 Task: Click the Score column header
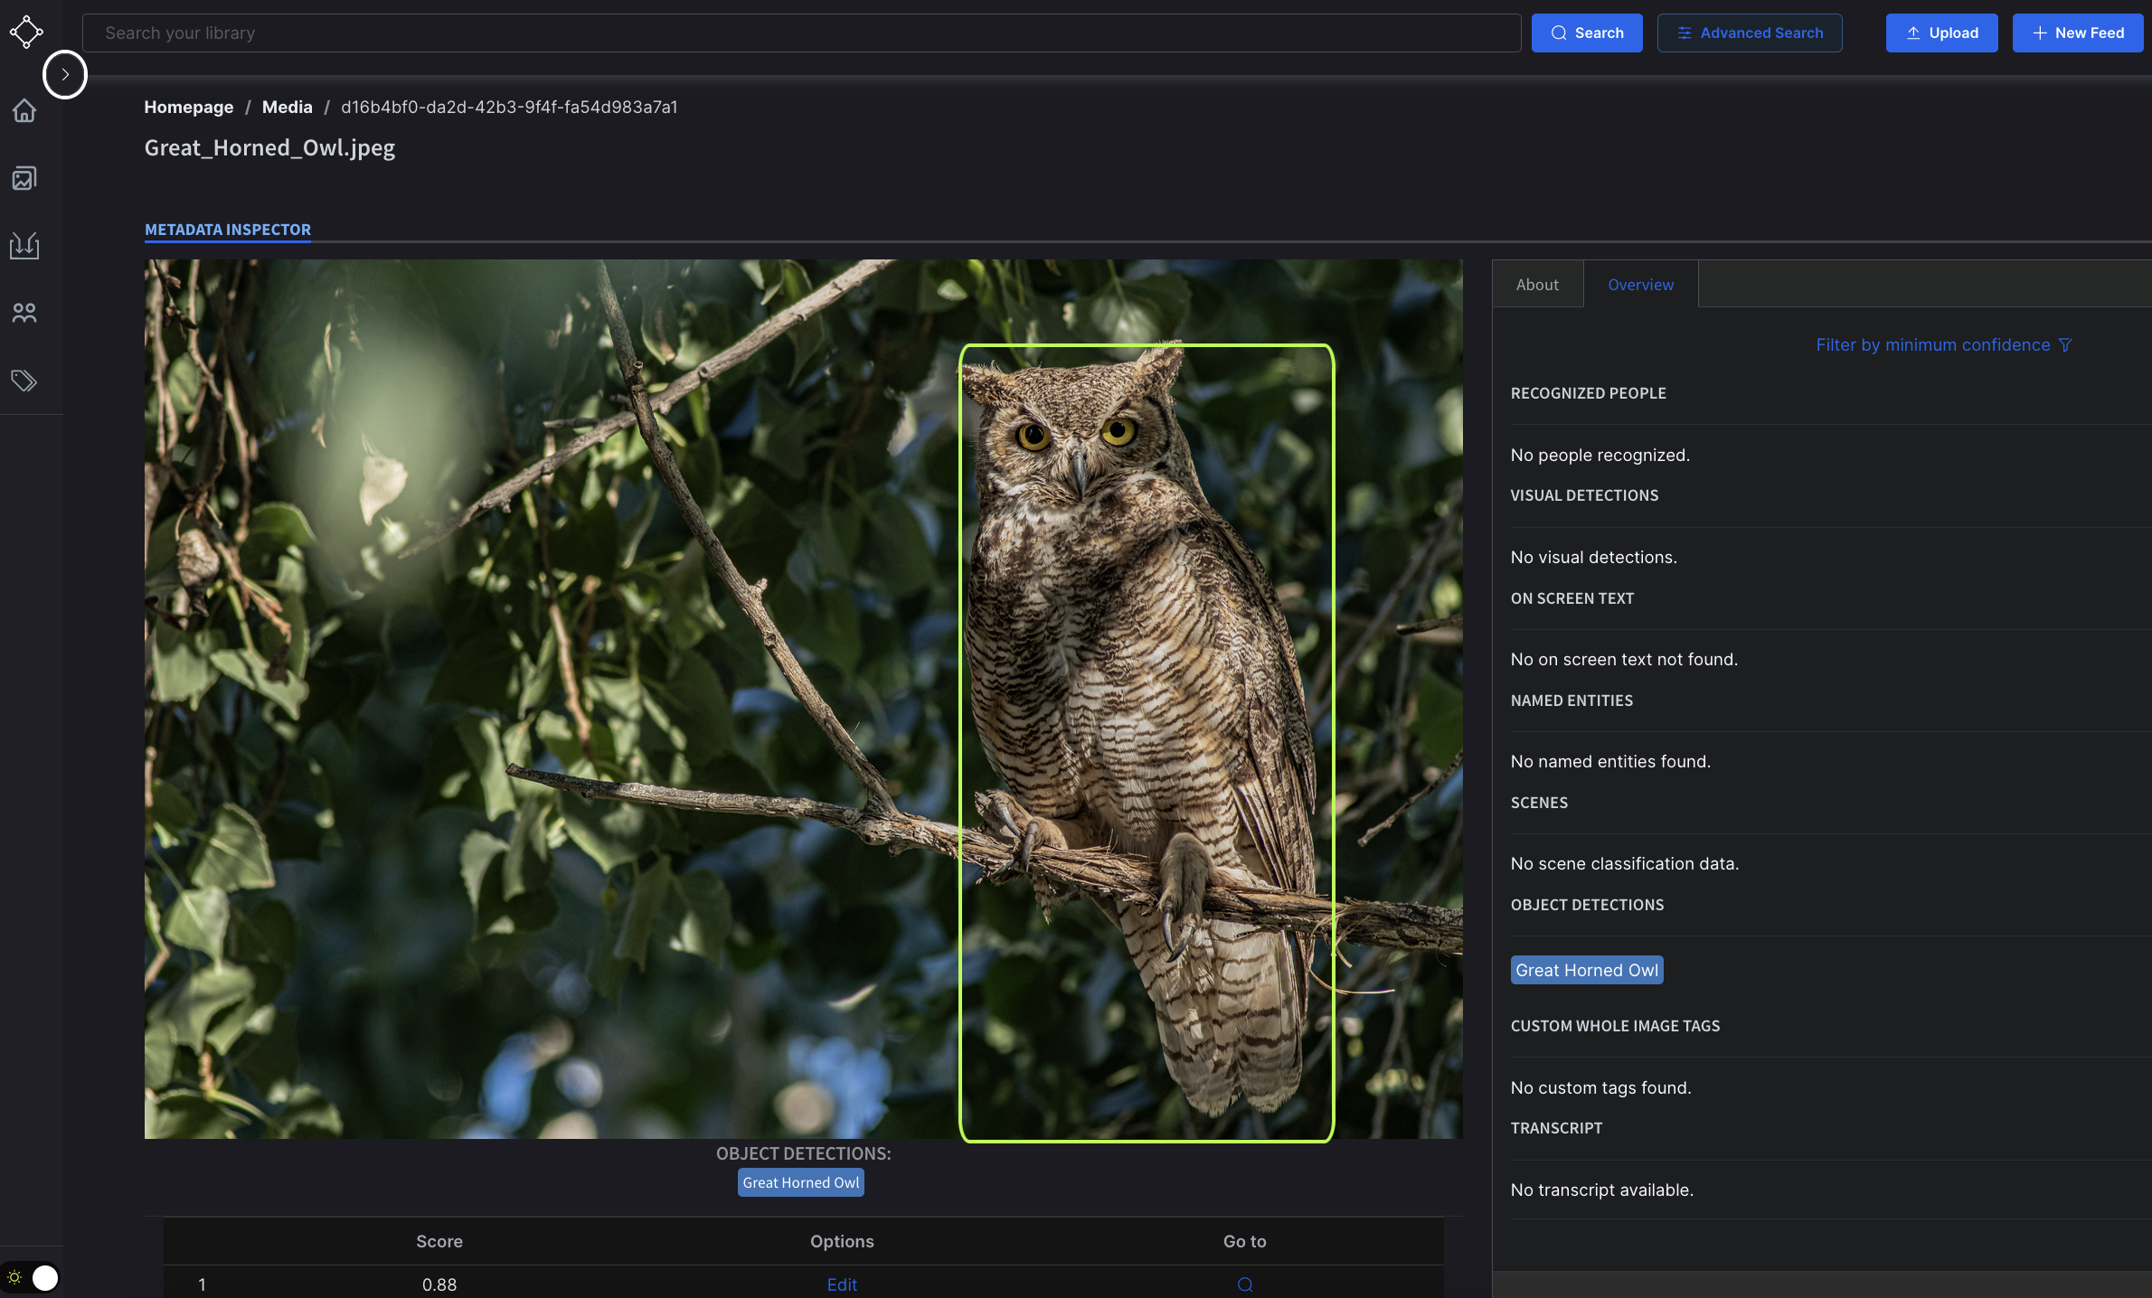pyautogui.click(x=439, y=1241)
